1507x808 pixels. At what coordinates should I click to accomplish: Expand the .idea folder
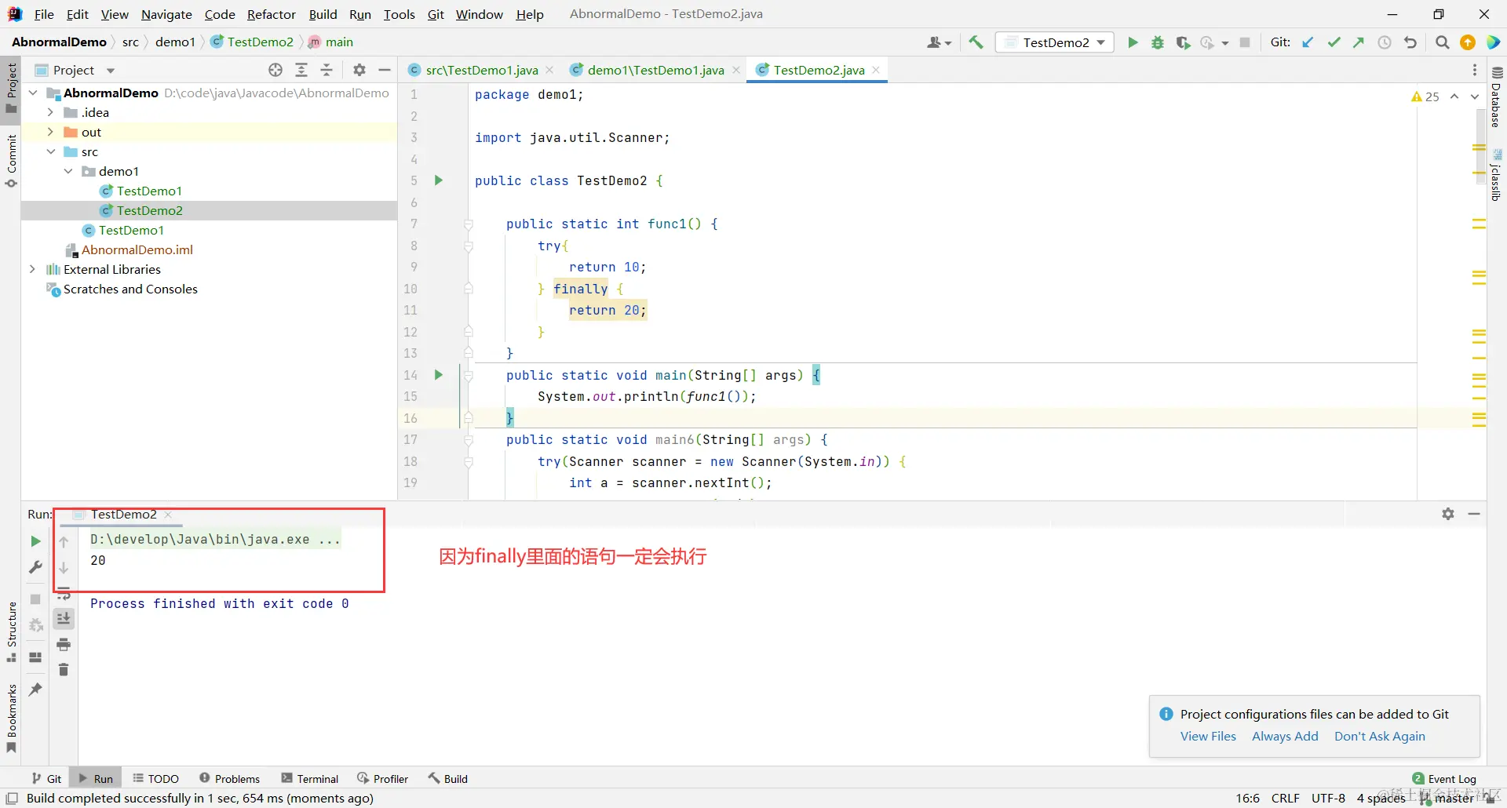[50, 112]
